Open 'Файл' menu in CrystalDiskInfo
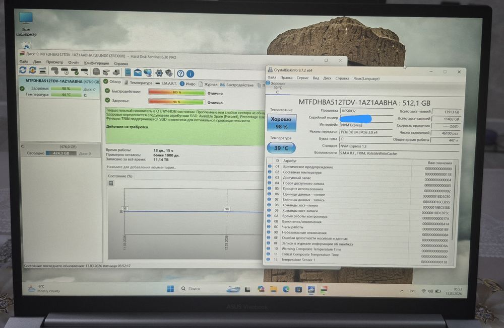The height and width of the screenshot is (328, 504). pos(272,77)
